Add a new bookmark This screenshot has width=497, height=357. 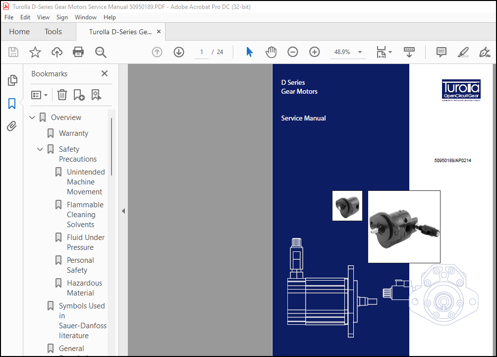79,95
